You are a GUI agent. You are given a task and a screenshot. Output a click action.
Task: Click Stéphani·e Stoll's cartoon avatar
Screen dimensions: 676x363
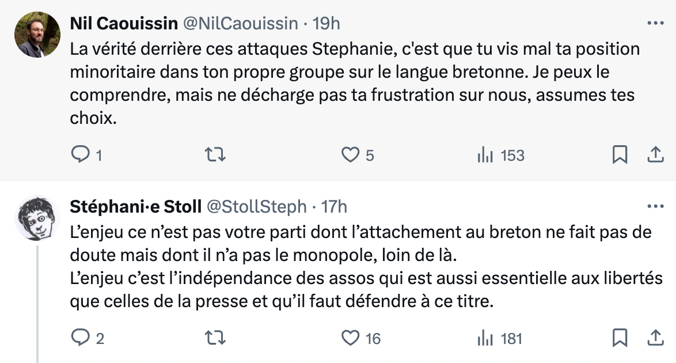[x=37, y=218]
